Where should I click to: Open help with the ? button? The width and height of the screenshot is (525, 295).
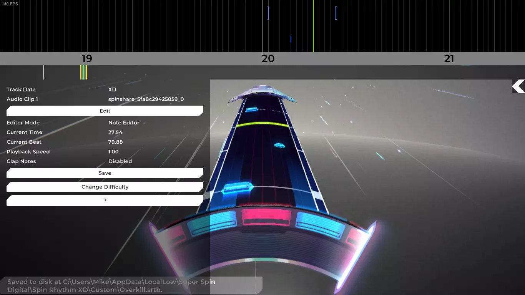pyautogui.click(x=105, y=201)
